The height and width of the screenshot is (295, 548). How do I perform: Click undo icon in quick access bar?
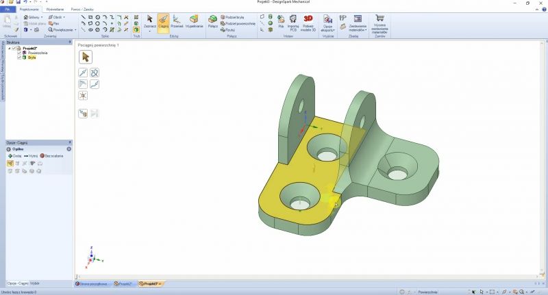25,2
